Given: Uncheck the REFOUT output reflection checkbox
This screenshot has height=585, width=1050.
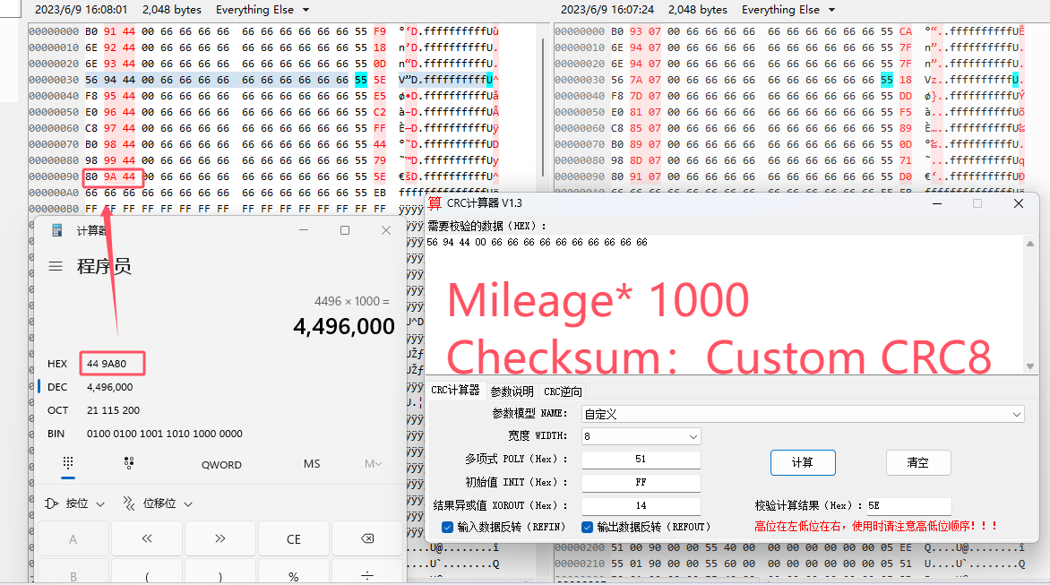Looking at the screenshot, I should click(x=587, y=528).
